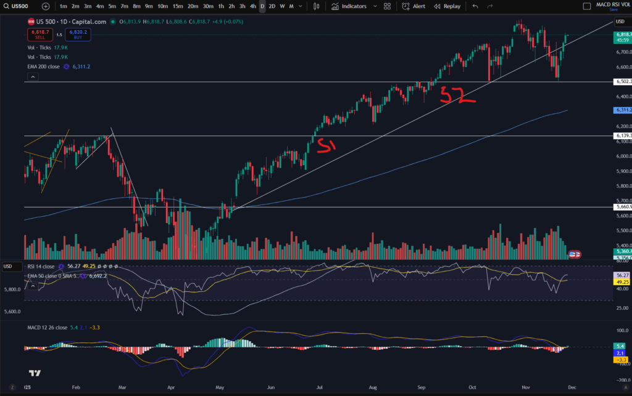
Task: Select the 2m interval
Action: (75, 6)
